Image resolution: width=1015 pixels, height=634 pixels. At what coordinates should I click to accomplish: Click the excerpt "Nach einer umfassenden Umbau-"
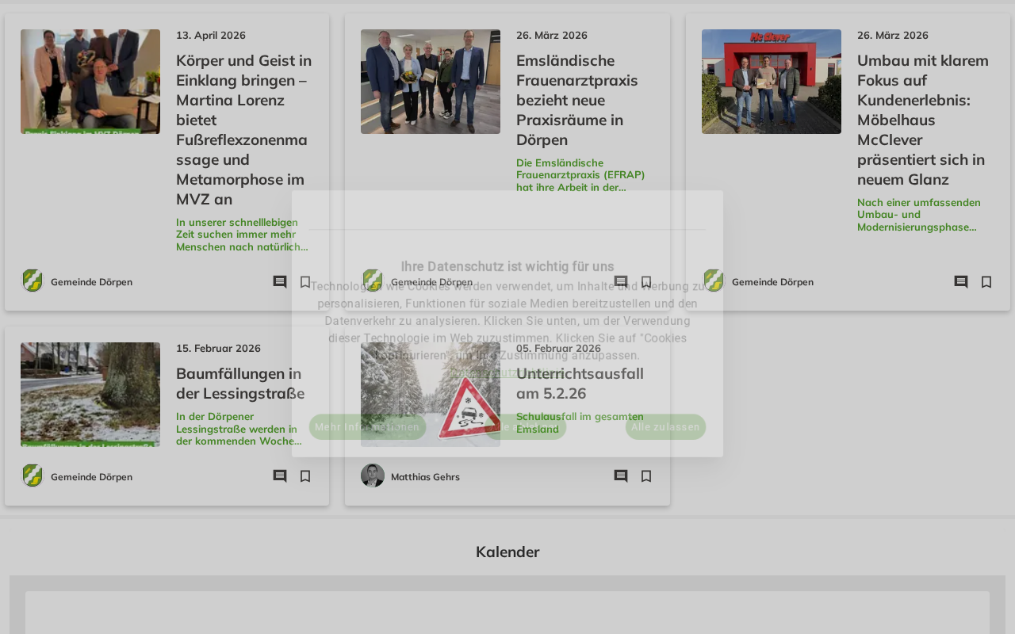[919, 215]
